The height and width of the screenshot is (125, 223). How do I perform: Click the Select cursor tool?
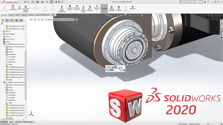pos(52,2)
